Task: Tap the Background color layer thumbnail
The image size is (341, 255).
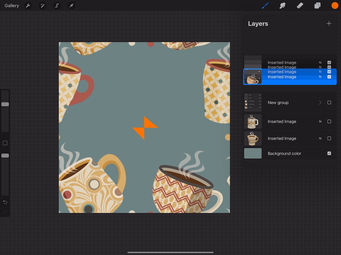Action: point(253,153)
